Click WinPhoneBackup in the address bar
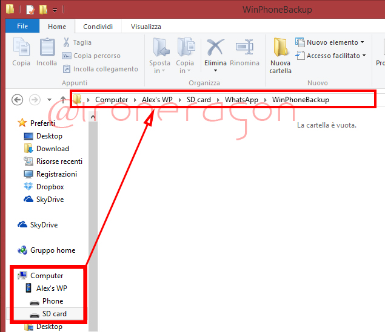The image size is (385, 332). tap(301, 100)
